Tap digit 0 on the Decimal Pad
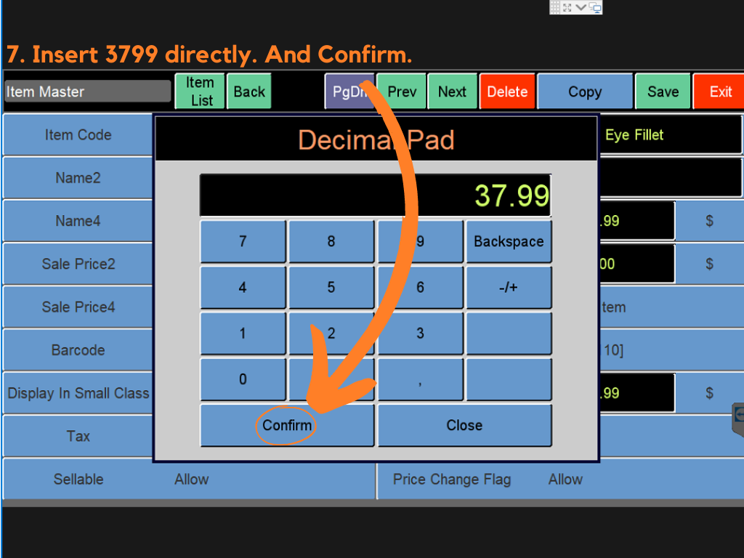744x558 pixels. coord(243,379)
